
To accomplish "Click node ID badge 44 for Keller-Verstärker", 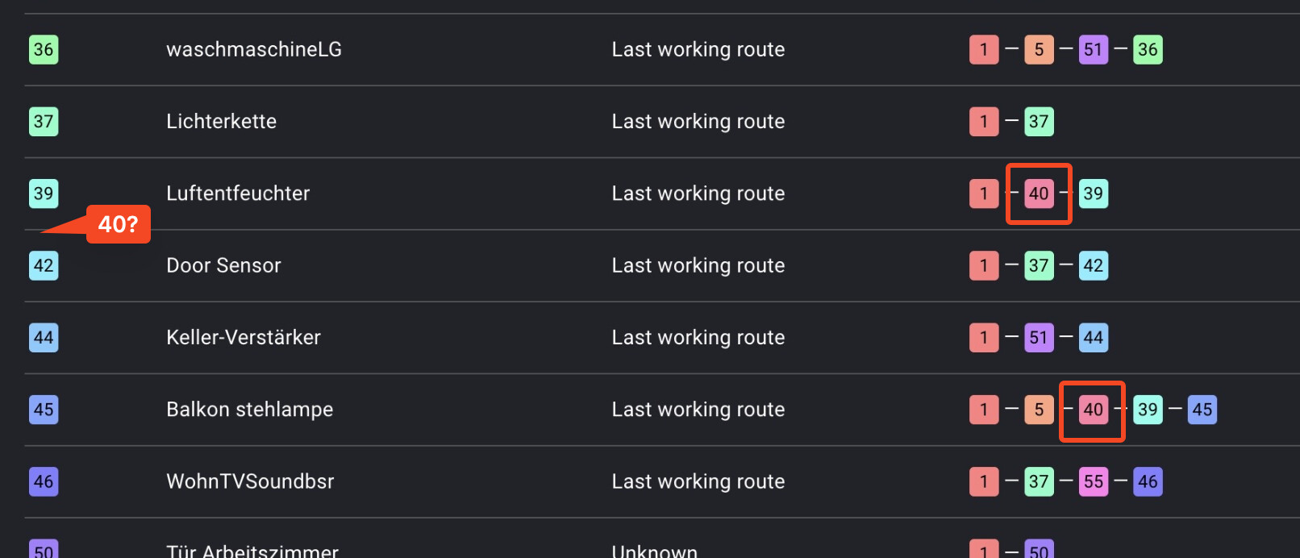I will (44, 337).
